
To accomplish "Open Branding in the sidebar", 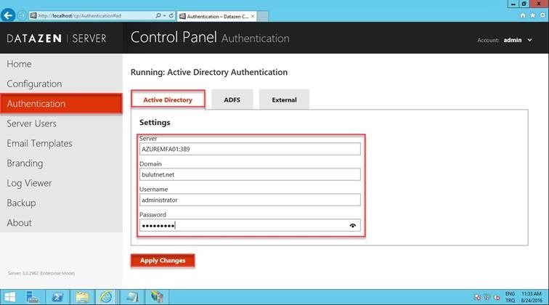I will click(x=61, y=163).
